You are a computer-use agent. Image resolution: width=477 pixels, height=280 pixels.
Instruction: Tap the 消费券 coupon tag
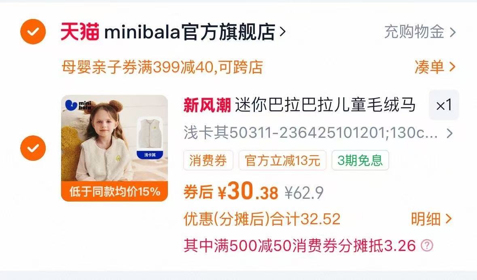[x=208, y=160]
